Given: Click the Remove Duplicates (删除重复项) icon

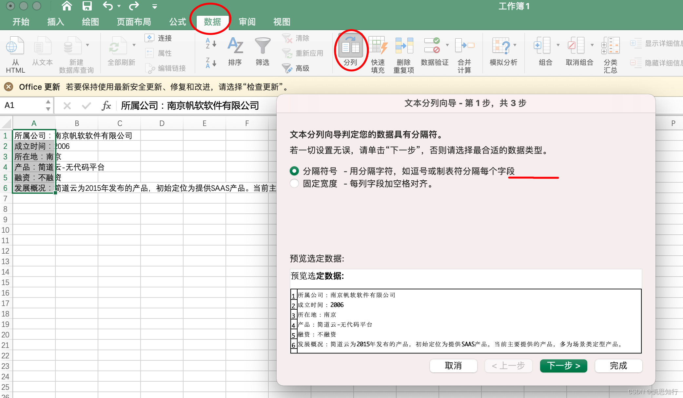Looking at the screenshot, I should pyautogui.click(x=404, y=46).
